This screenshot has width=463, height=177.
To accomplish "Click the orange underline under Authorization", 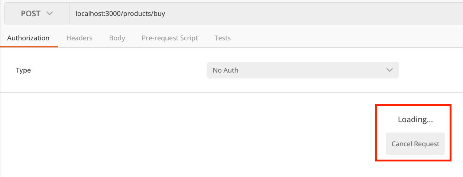I will tap(29, 47).
